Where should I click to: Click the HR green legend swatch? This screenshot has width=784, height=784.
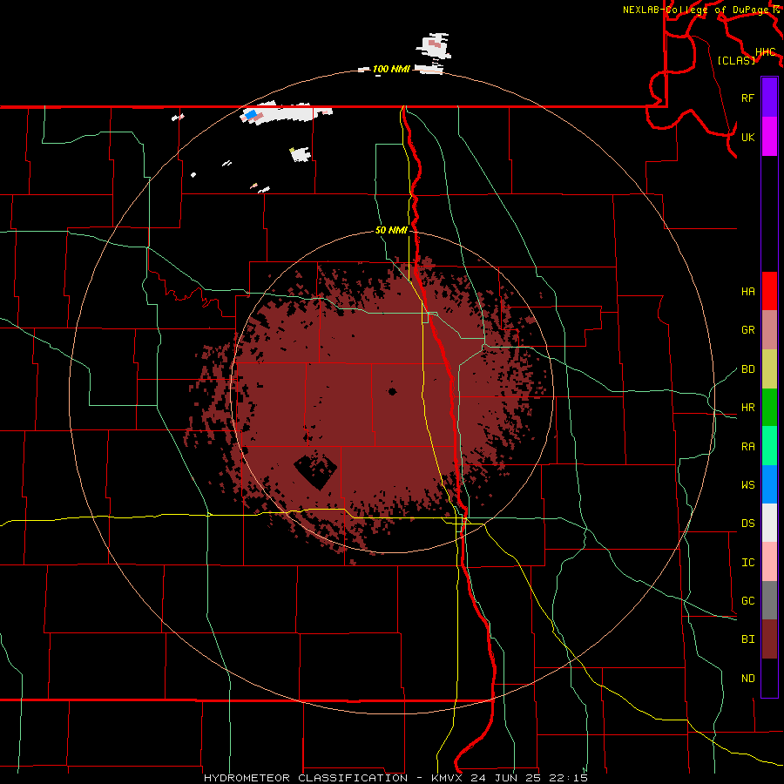coord(769,408)
